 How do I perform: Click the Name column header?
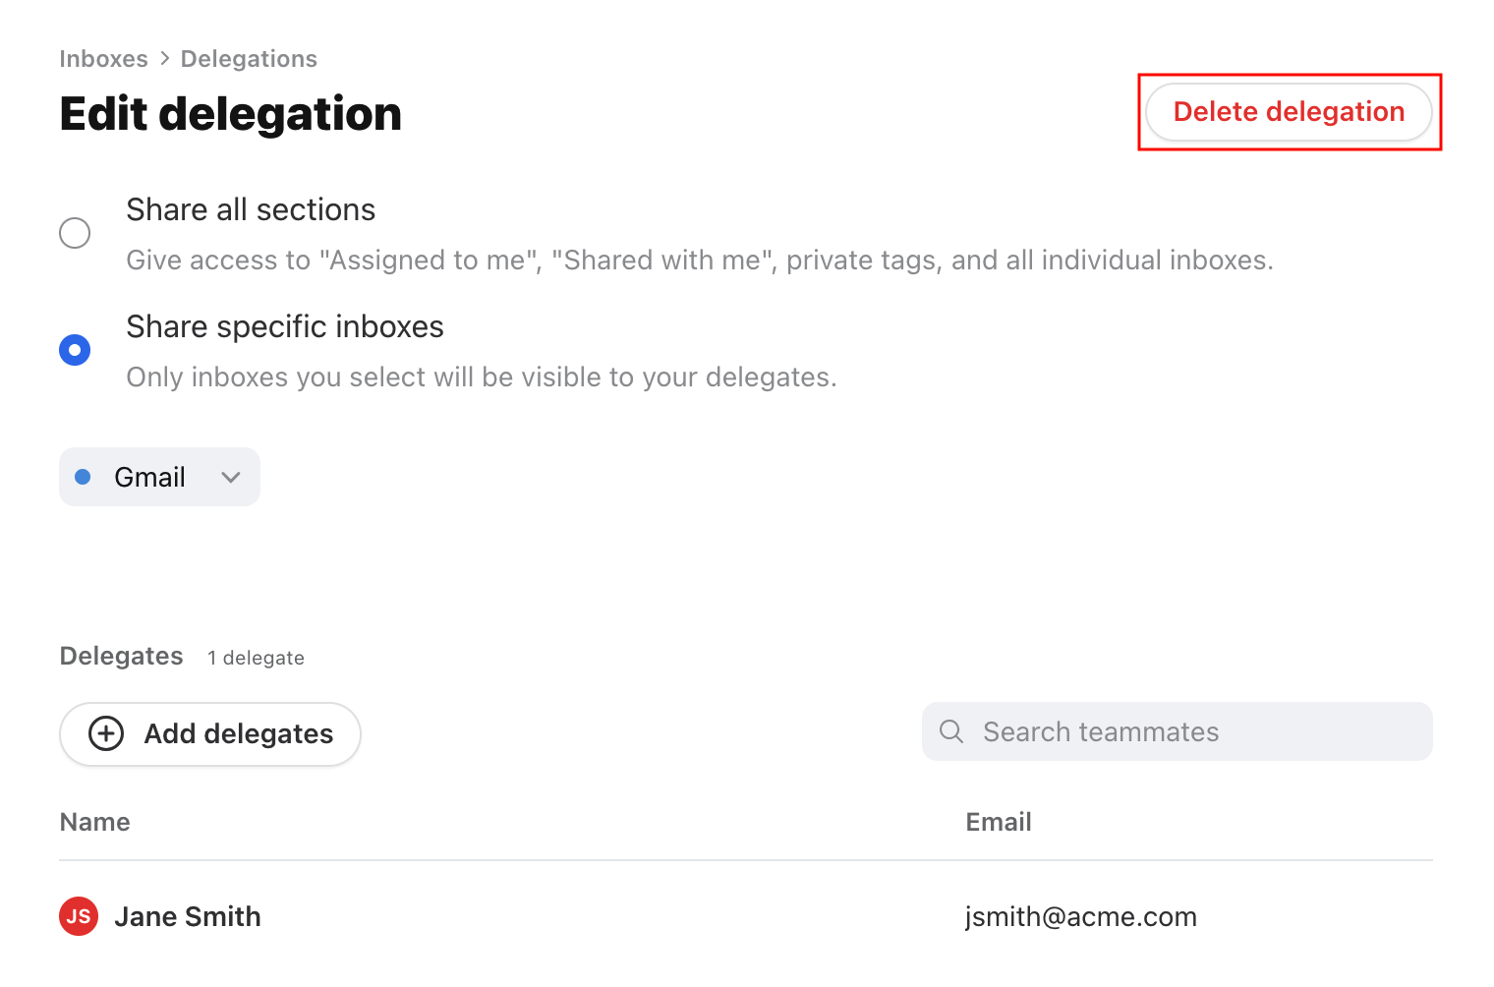pyautogui.click(x=95, y=822)
